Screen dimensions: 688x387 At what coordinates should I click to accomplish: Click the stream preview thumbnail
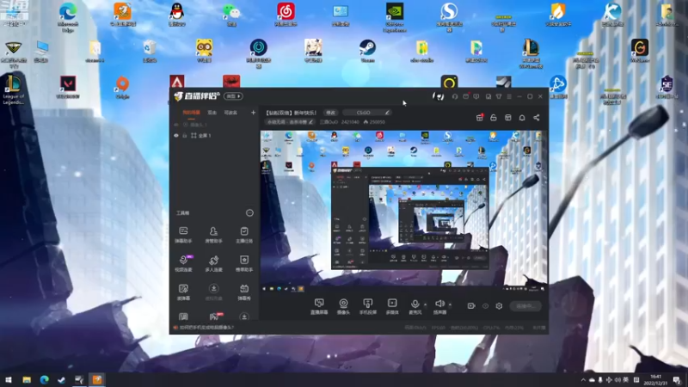(x=403, y=209)
